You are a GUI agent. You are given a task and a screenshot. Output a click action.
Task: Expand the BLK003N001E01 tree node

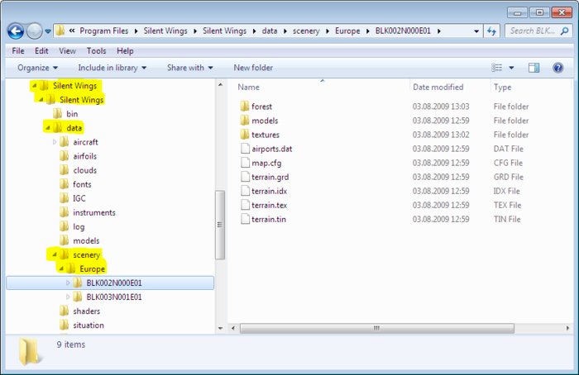click(68, 297)
